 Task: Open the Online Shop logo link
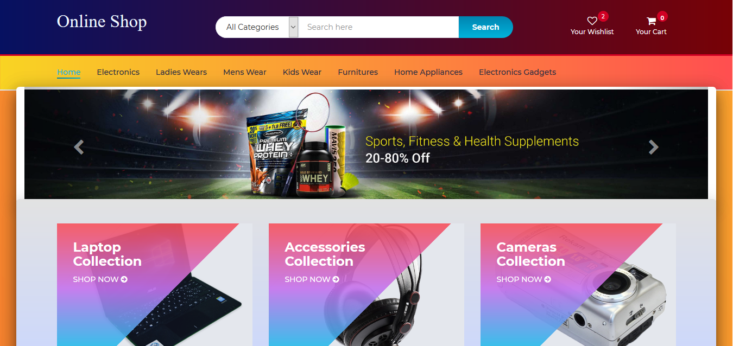102,21
